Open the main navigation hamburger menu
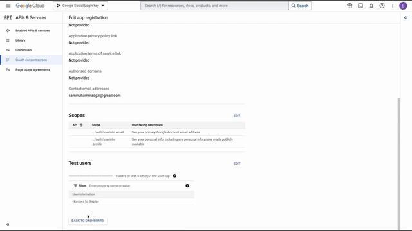The height and width of the screenshot is (231, 412). (x=8, y=6)
